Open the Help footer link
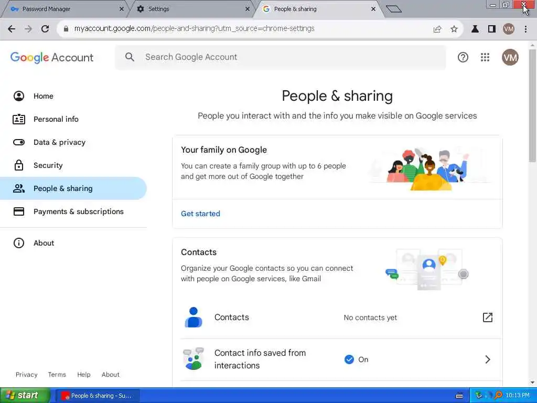The image size is (537, 403). pyautogui.click(x=83, y=375)
